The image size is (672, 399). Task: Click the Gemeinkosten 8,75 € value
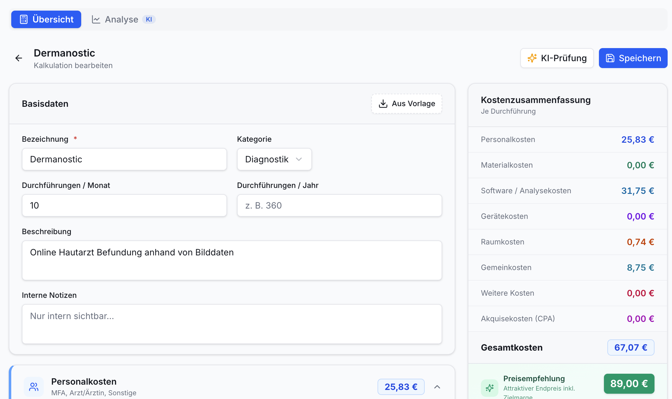[x=640, y=268]
